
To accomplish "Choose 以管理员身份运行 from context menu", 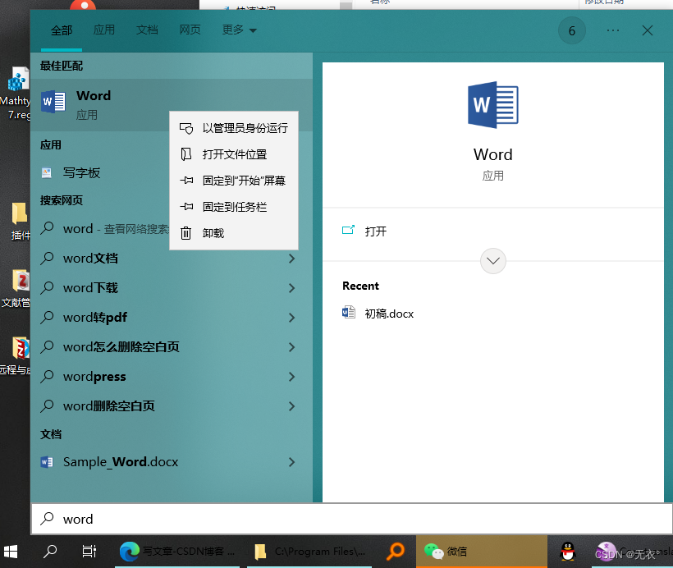I will 234,128.
